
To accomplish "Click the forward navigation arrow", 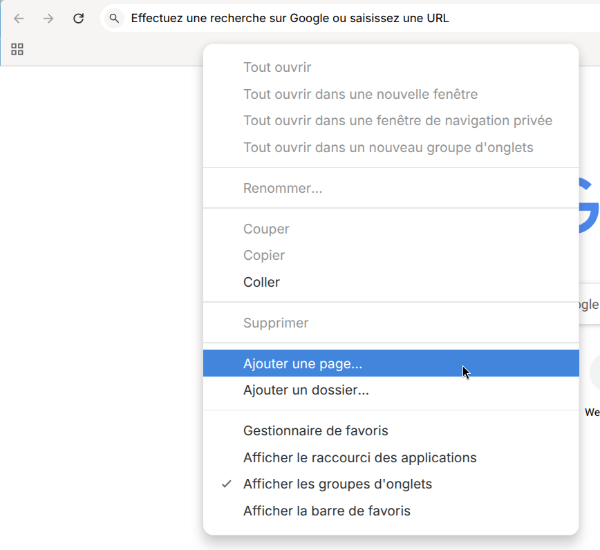I will tap(47, 18).
